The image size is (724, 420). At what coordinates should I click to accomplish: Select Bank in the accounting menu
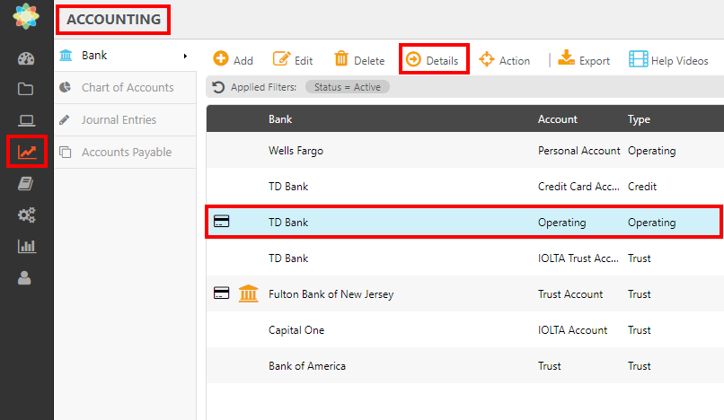click(94, 56)
